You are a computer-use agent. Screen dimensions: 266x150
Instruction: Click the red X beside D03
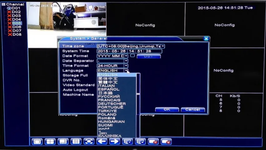click(9, 16)
